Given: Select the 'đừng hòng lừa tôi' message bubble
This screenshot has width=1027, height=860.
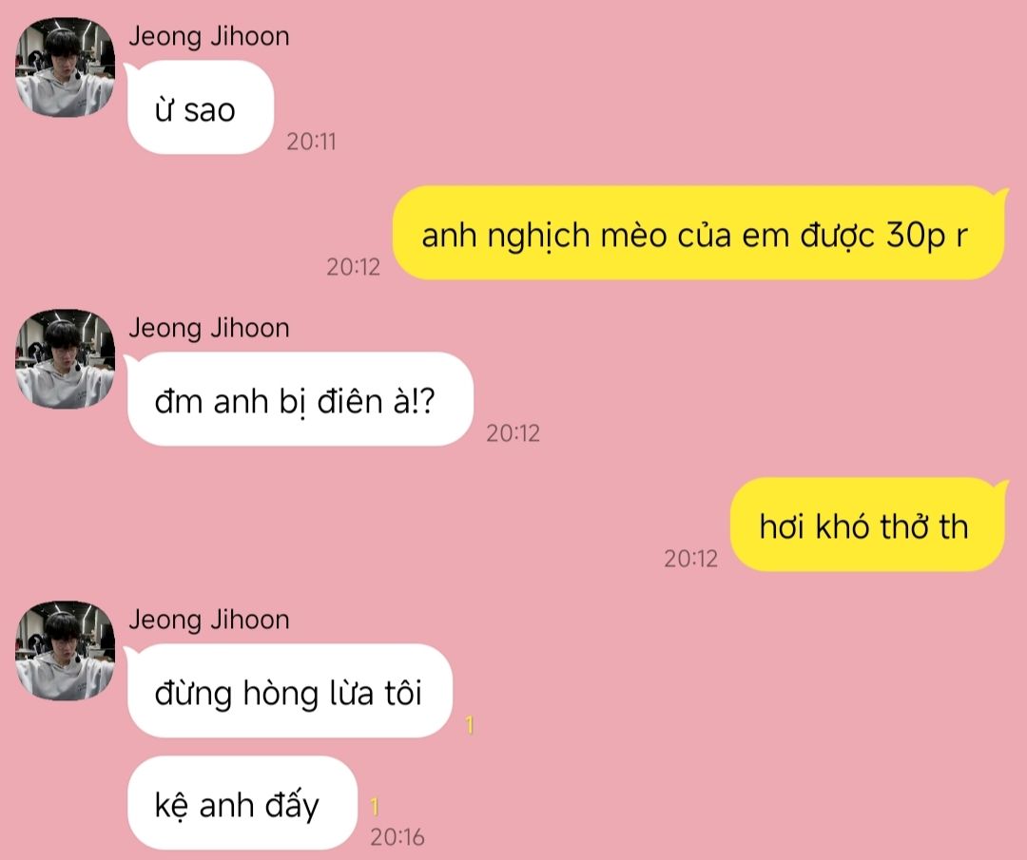Looking at the screenshot, I should (x=289, y=691).
